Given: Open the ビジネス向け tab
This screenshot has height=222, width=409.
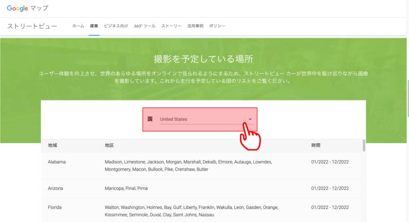Looking at the screenshot, I should point(116,26).
